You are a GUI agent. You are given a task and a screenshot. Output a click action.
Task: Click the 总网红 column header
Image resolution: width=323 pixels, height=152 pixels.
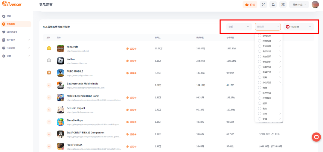pyautogui.click(x=158, y=38)
